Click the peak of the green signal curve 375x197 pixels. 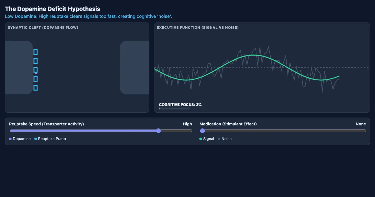pyautogui.click(x=254, y=55)
